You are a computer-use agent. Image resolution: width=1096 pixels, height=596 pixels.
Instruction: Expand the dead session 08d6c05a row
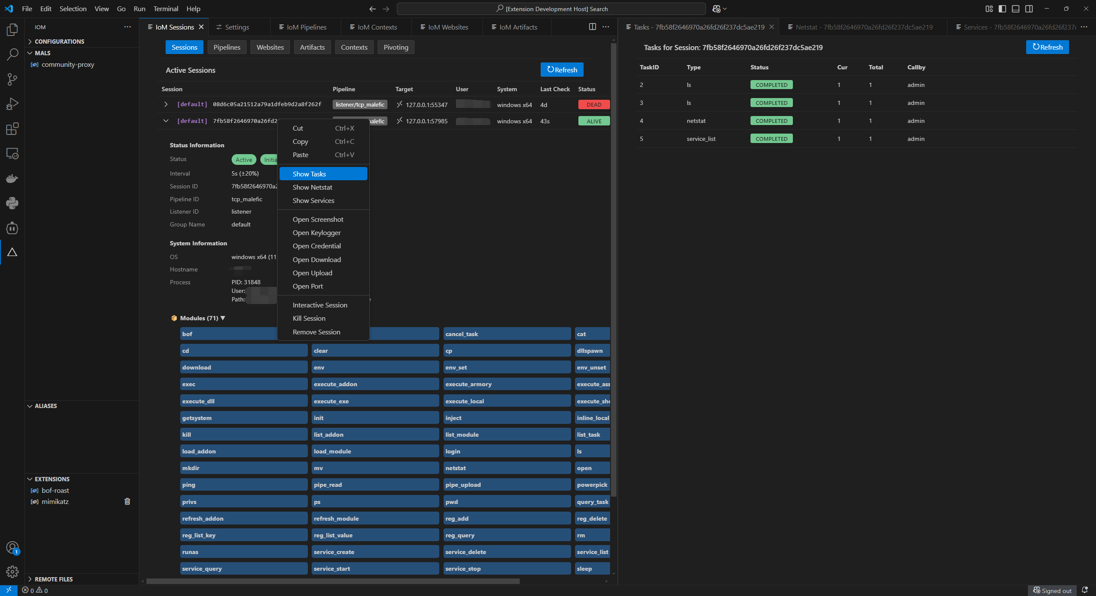tap(166, 104)
